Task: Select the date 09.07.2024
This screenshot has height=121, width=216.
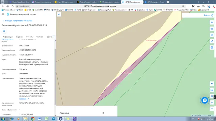Action: coord(24,46)
